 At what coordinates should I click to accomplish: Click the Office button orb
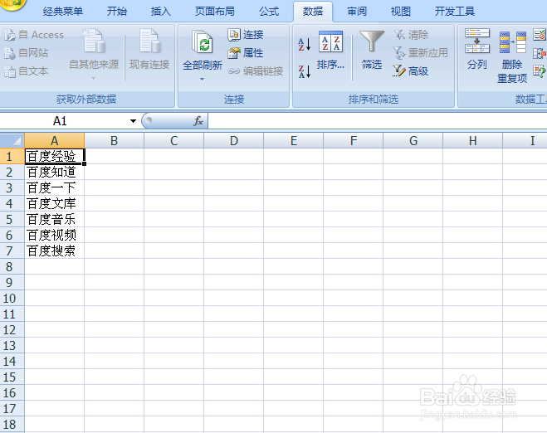(x=12, y=3)
